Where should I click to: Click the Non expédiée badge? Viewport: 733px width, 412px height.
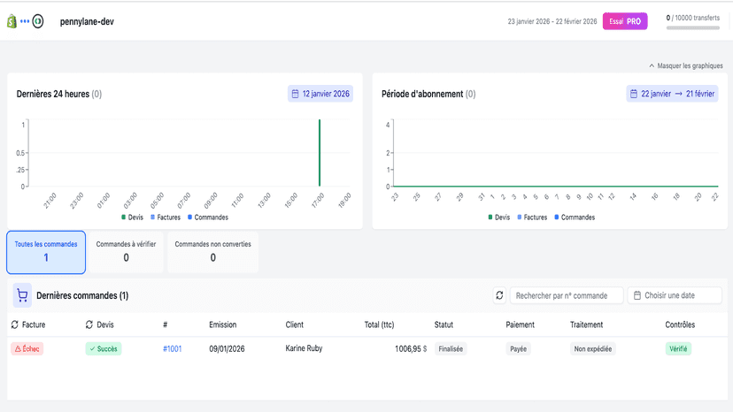(593, 349)
